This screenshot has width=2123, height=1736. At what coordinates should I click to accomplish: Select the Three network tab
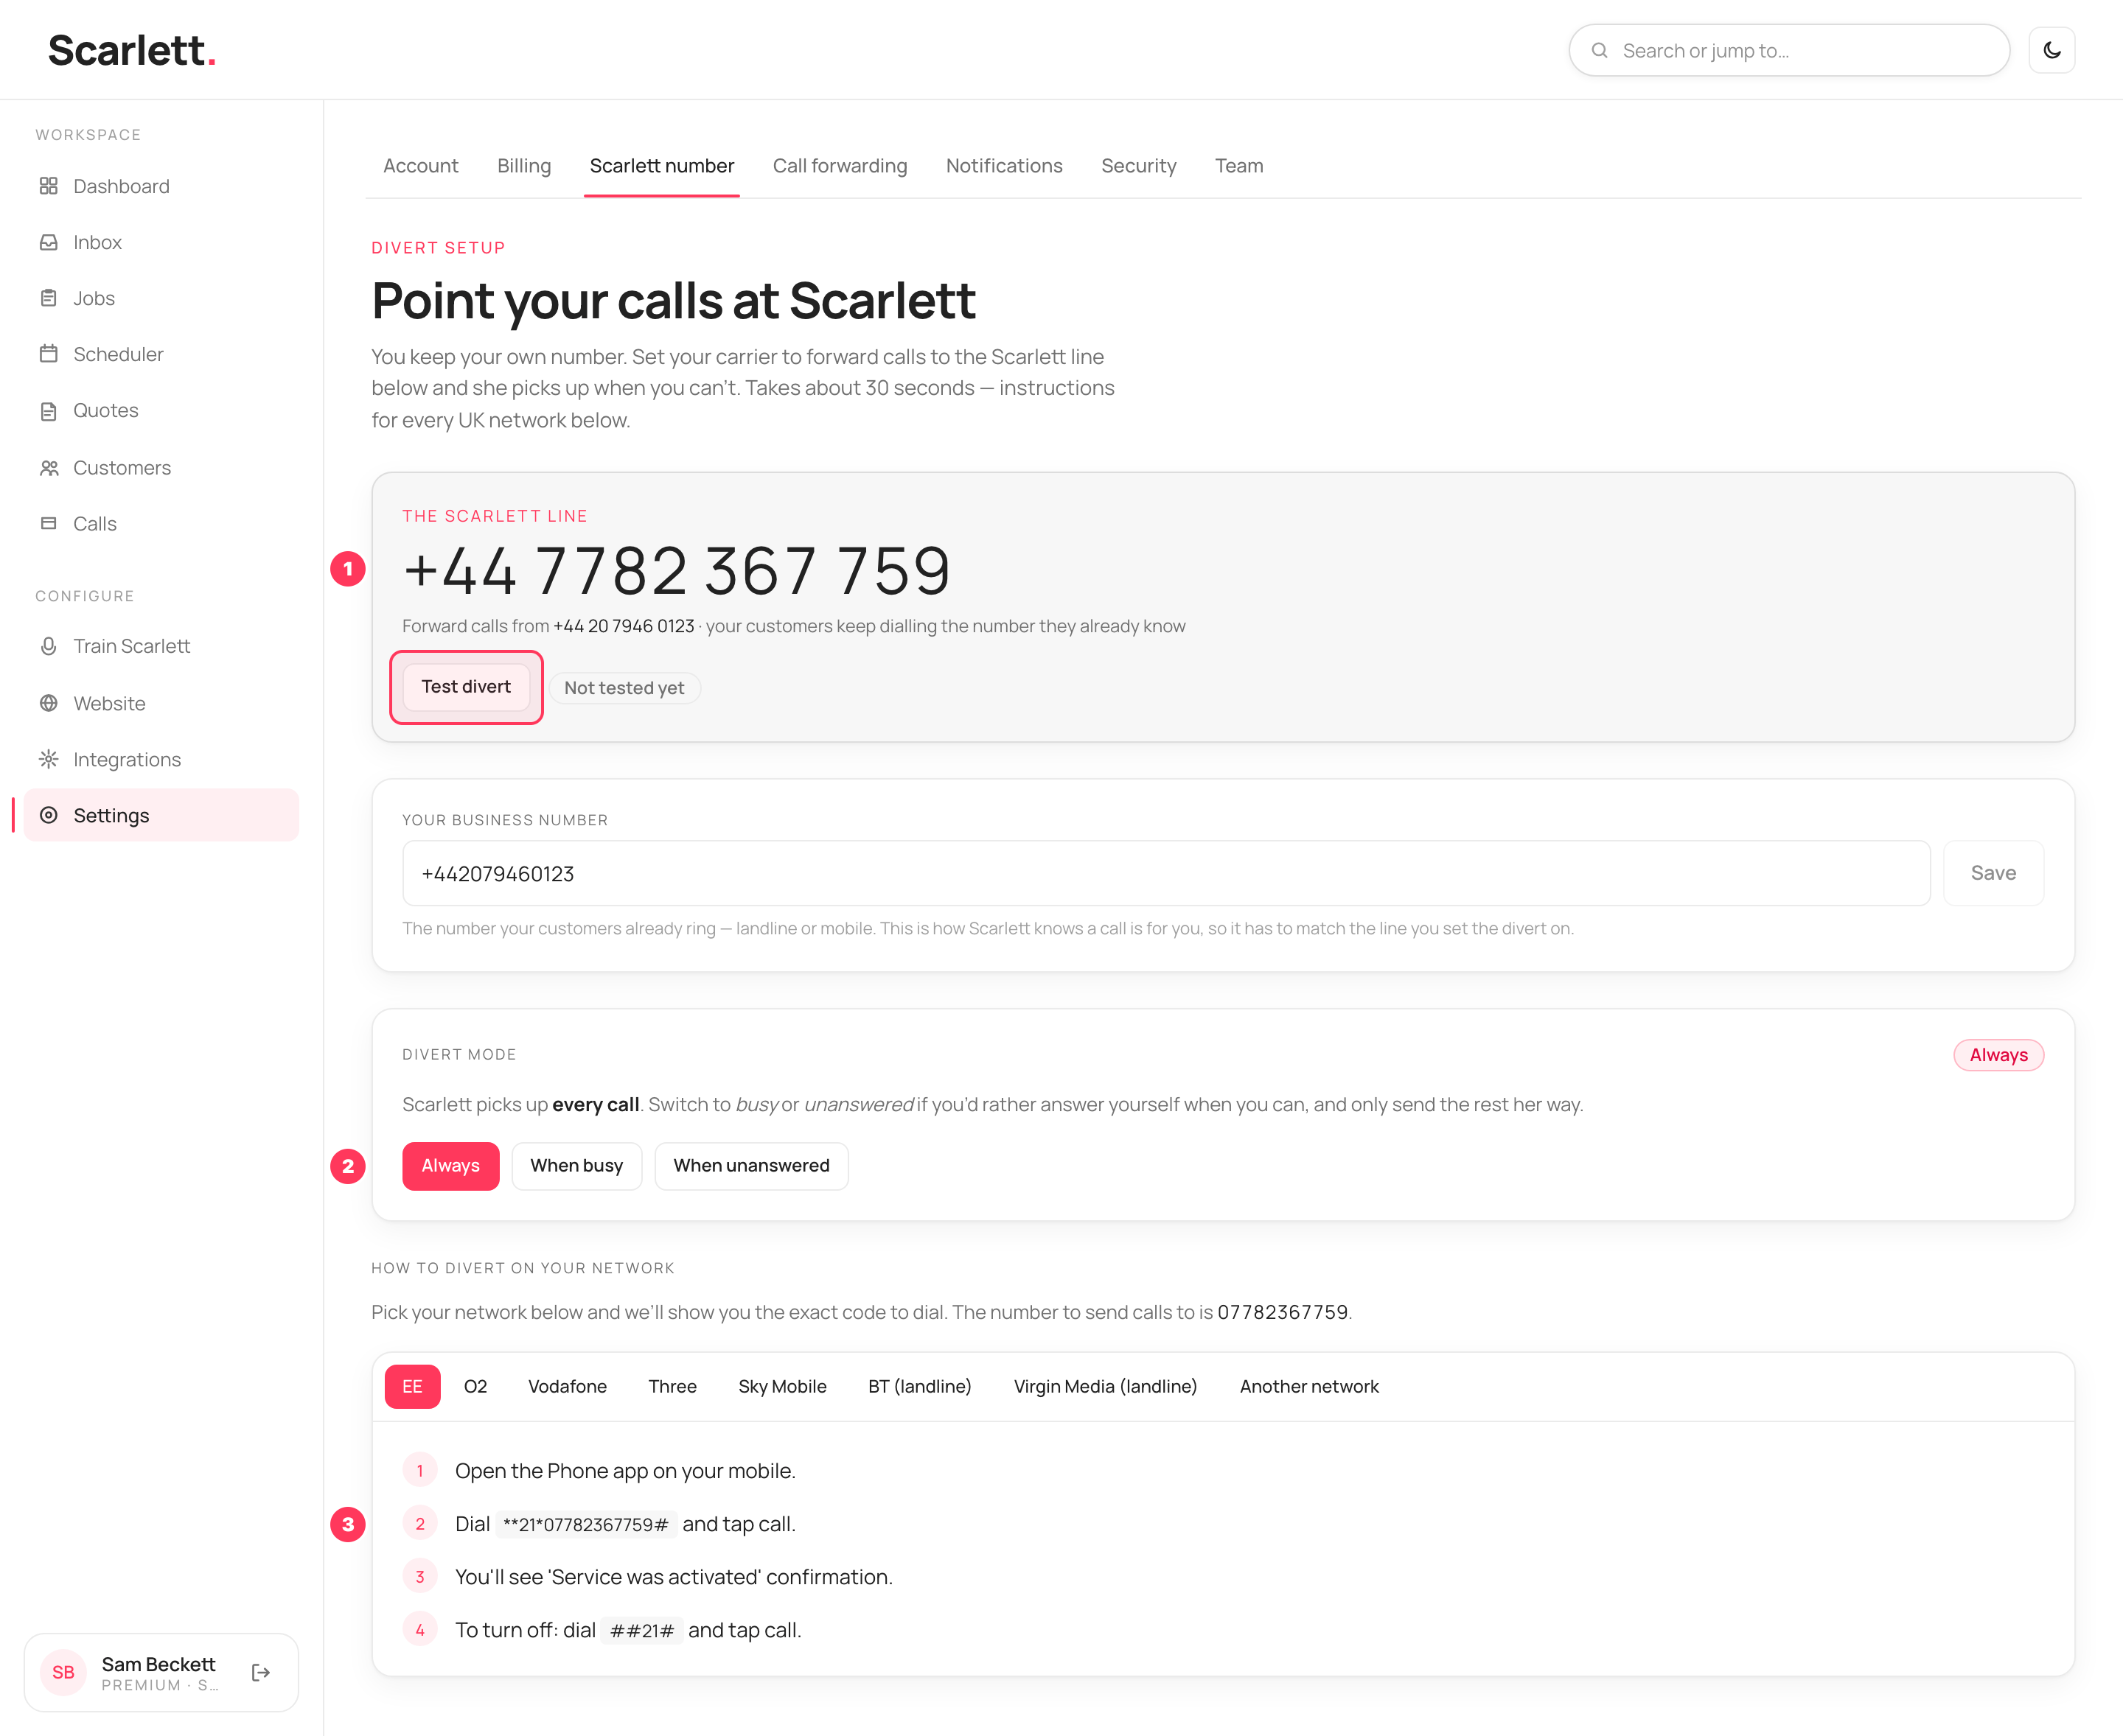tap(672, 1386)
